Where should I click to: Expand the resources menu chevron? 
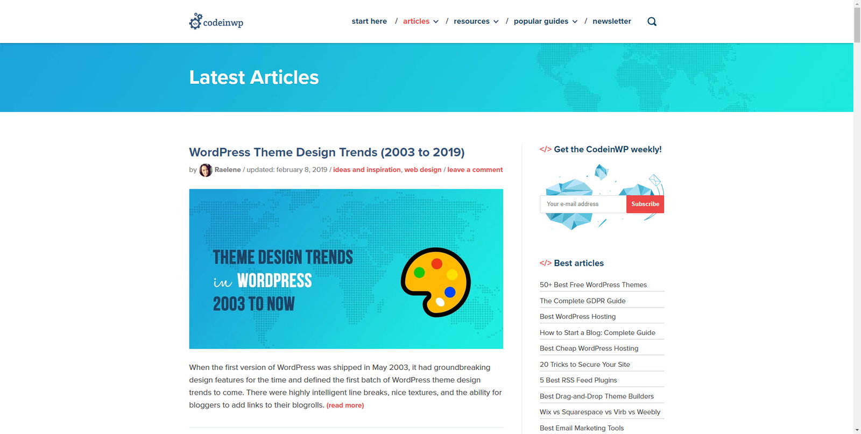(x=496, y=22)
